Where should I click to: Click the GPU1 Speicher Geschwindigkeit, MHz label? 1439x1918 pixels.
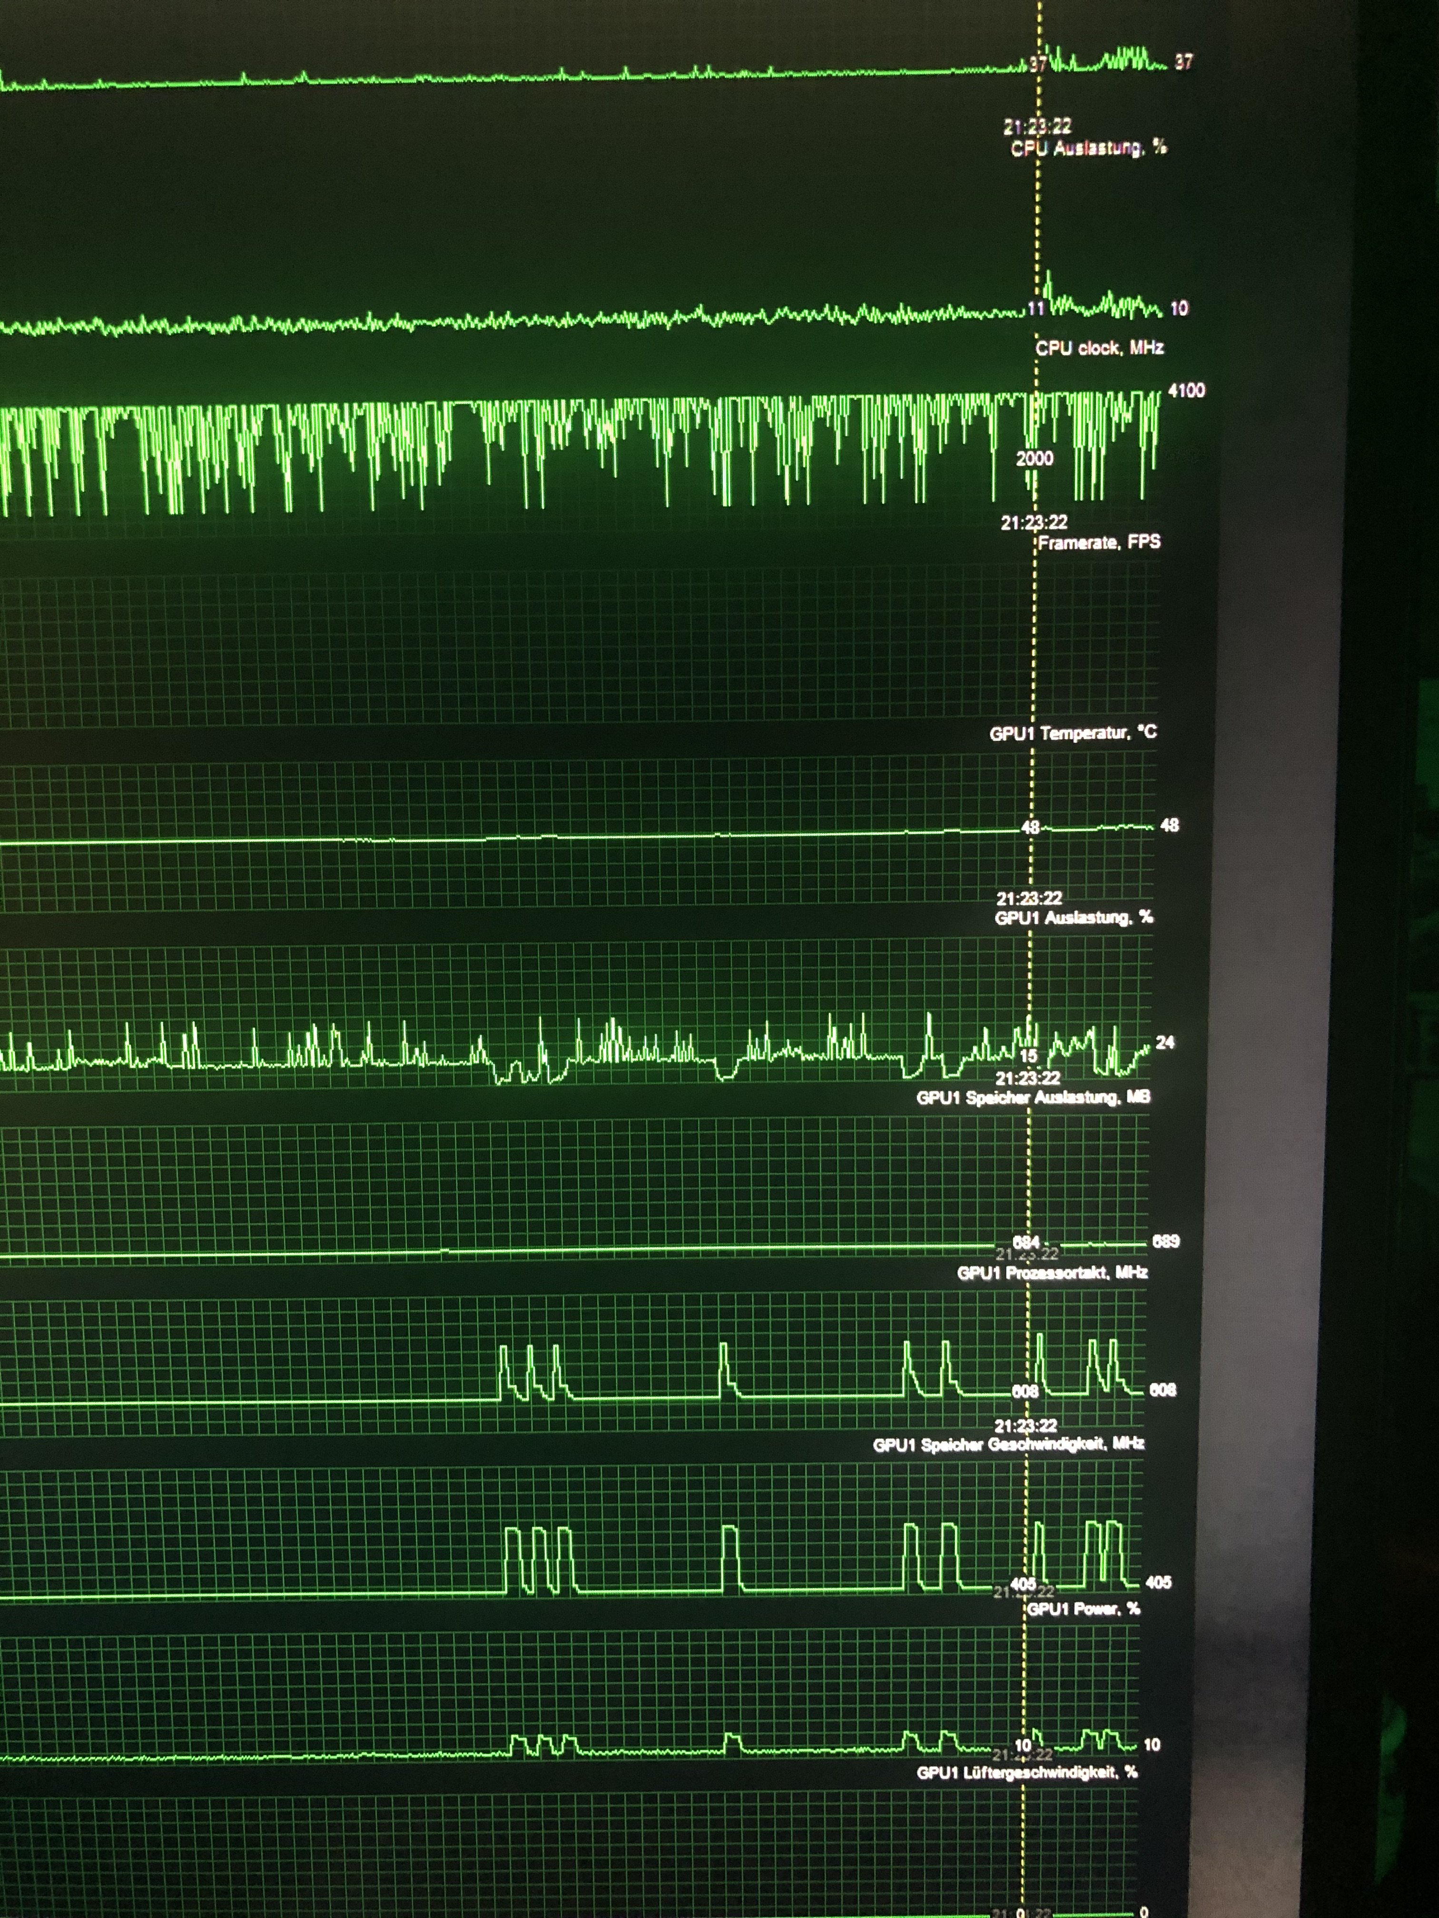(x=1008, y=1444)
